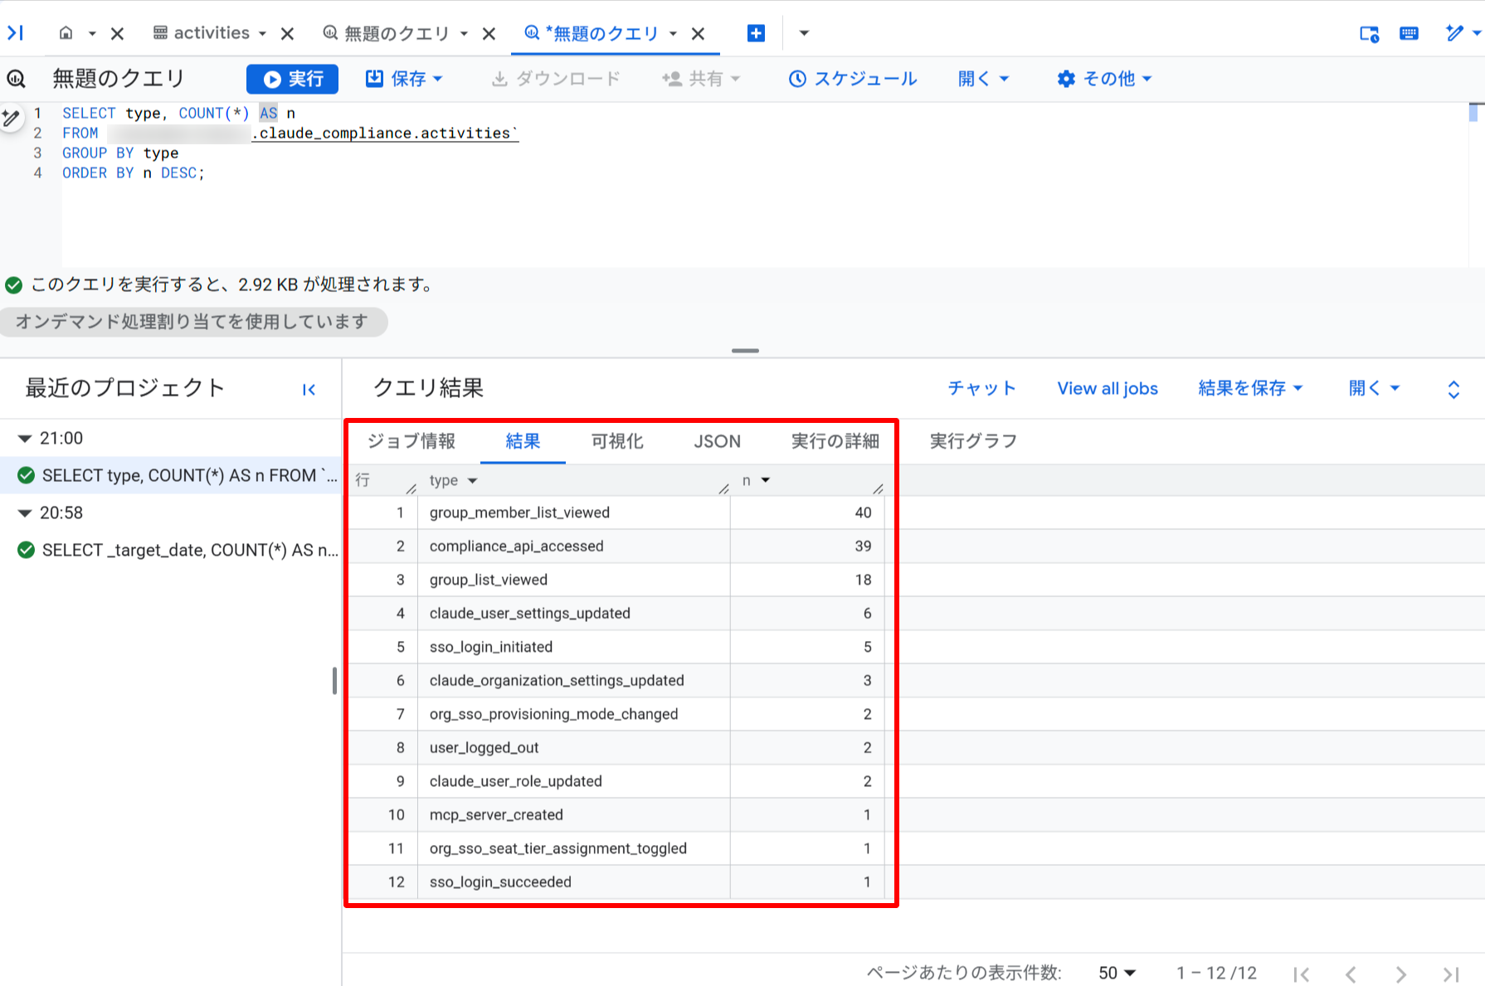The height and width of the screenshot is (986, 1485).
Task: Open the tab overflow dropdown arrow
Action: pos(804,33)
